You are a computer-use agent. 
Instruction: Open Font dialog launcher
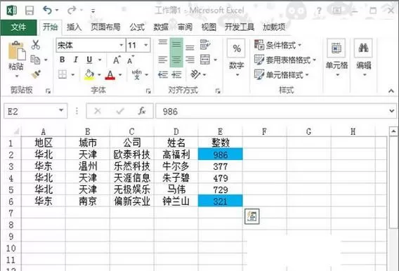click(x=148, y=91)
